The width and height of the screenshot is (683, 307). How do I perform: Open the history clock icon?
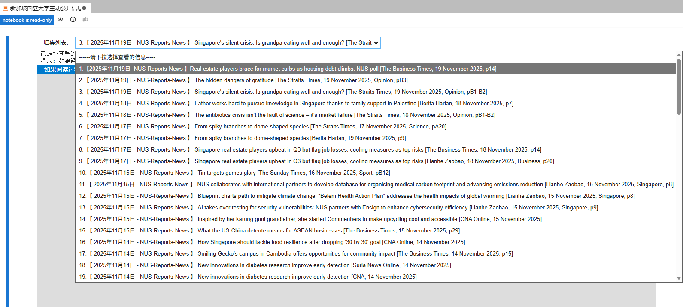[73, 19]
